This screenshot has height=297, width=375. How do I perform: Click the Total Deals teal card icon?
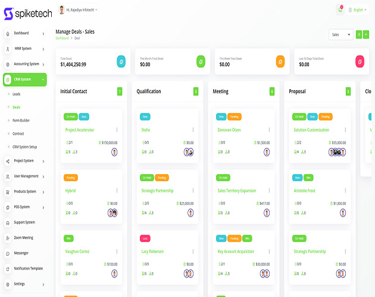point(121,61)
